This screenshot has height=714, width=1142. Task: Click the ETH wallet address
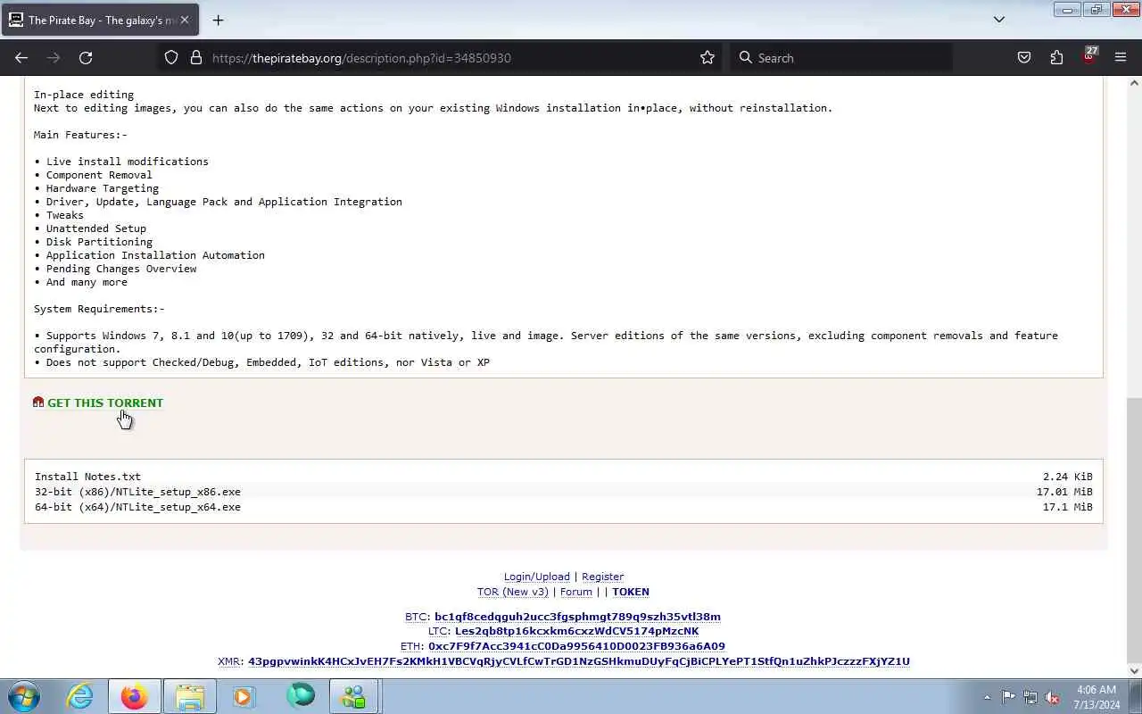[x=576, y=646]
